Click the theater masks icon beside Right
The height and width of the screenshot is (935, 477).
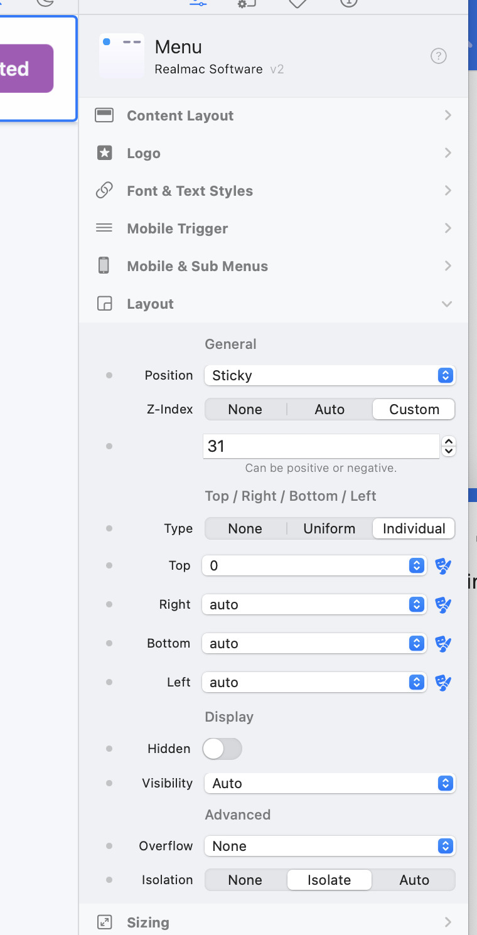point(443,605)
